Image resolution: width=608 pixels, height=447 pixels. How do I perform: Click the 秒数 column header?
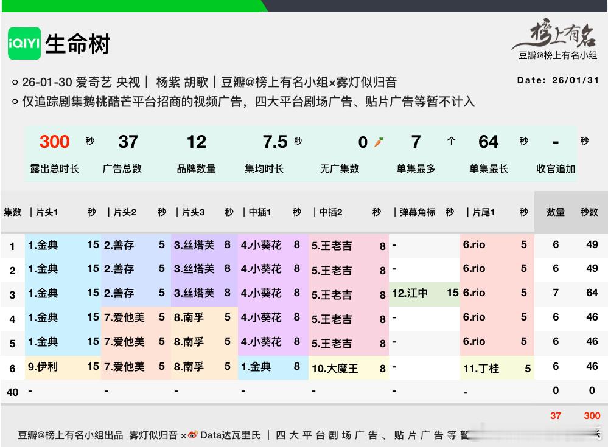click(x=589, y=212)
